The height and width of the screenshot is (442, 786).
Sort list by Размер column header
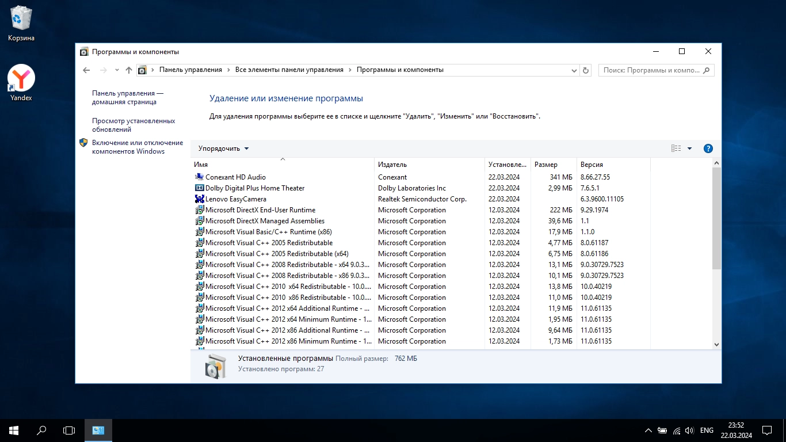pos(552,165)
